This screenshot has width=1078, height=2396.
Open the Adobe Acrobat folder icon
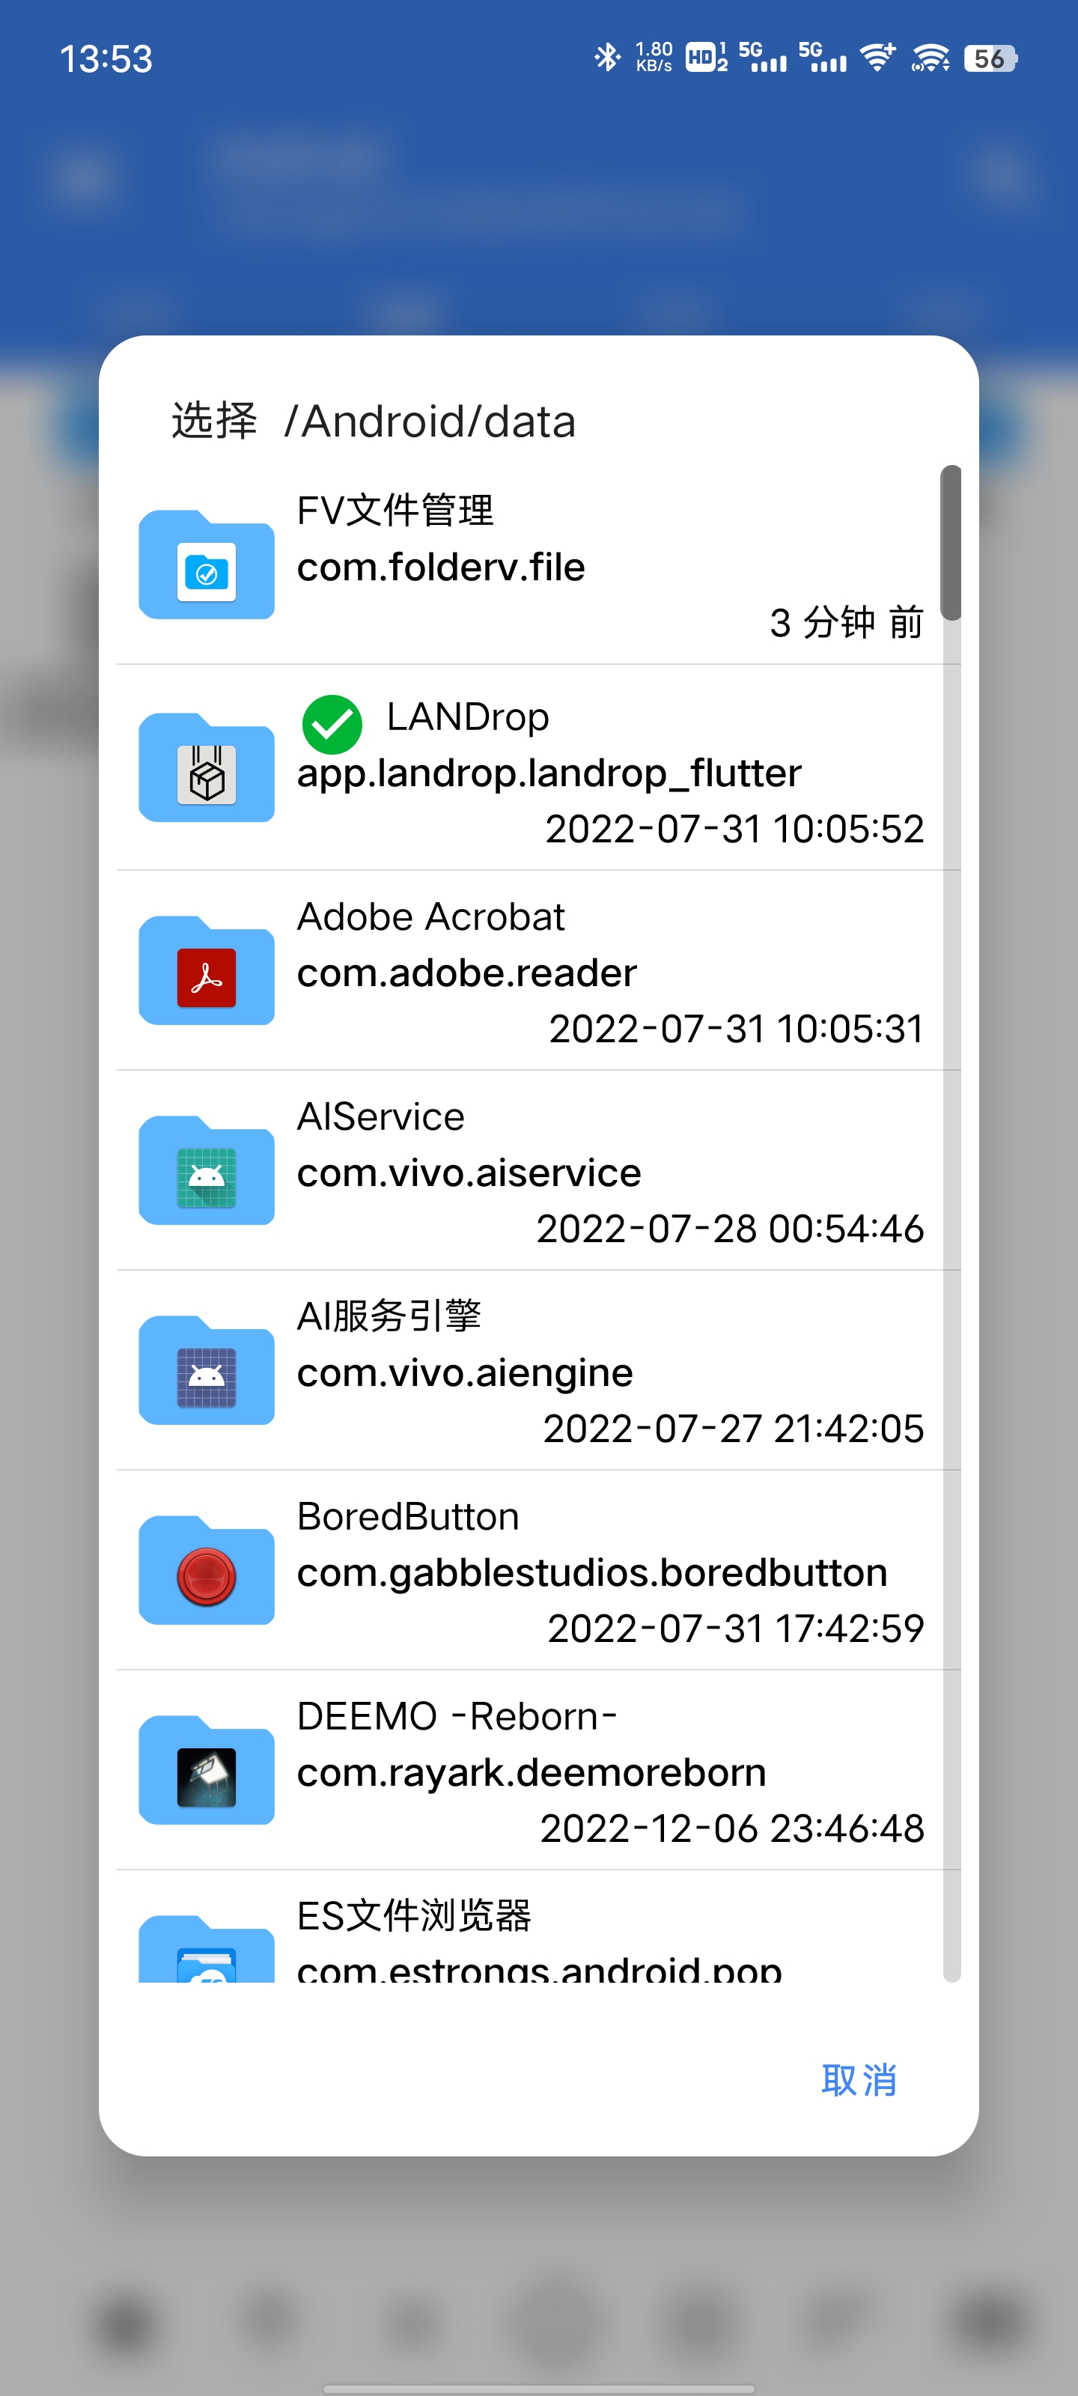click(x=207, y=970)
